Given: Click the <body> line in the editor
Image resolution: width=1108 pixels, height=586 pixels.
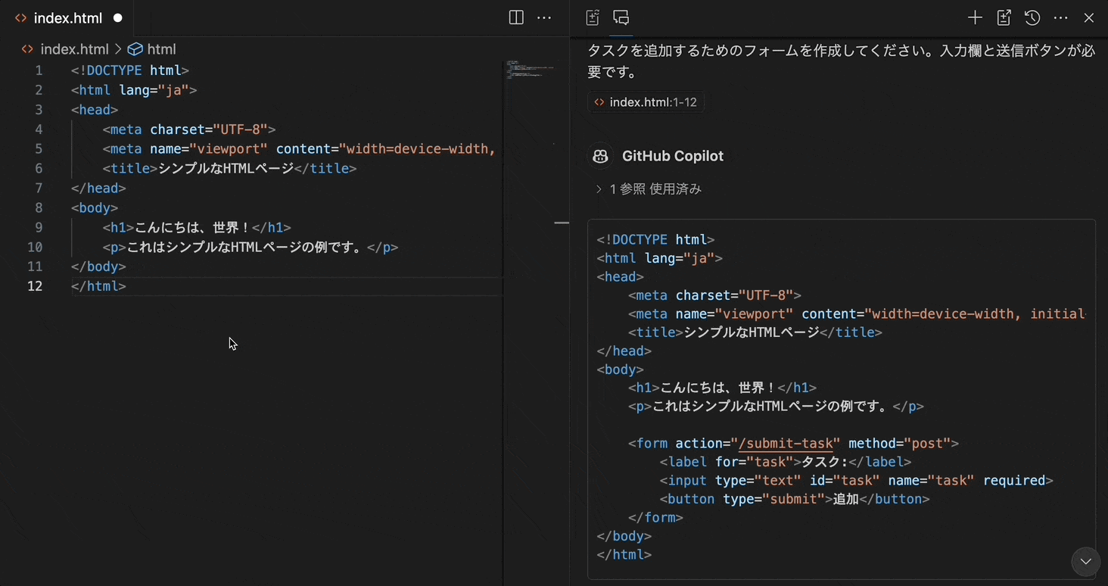Looking at the screenshot, I should pos(95,208).
